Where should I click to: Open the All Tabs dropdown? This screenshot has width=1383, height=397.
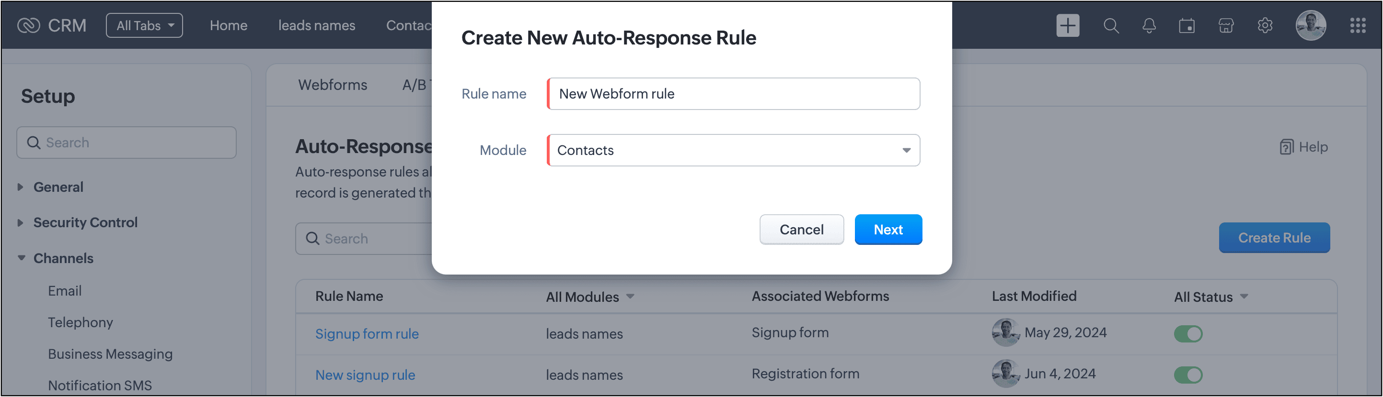(144, 25)
